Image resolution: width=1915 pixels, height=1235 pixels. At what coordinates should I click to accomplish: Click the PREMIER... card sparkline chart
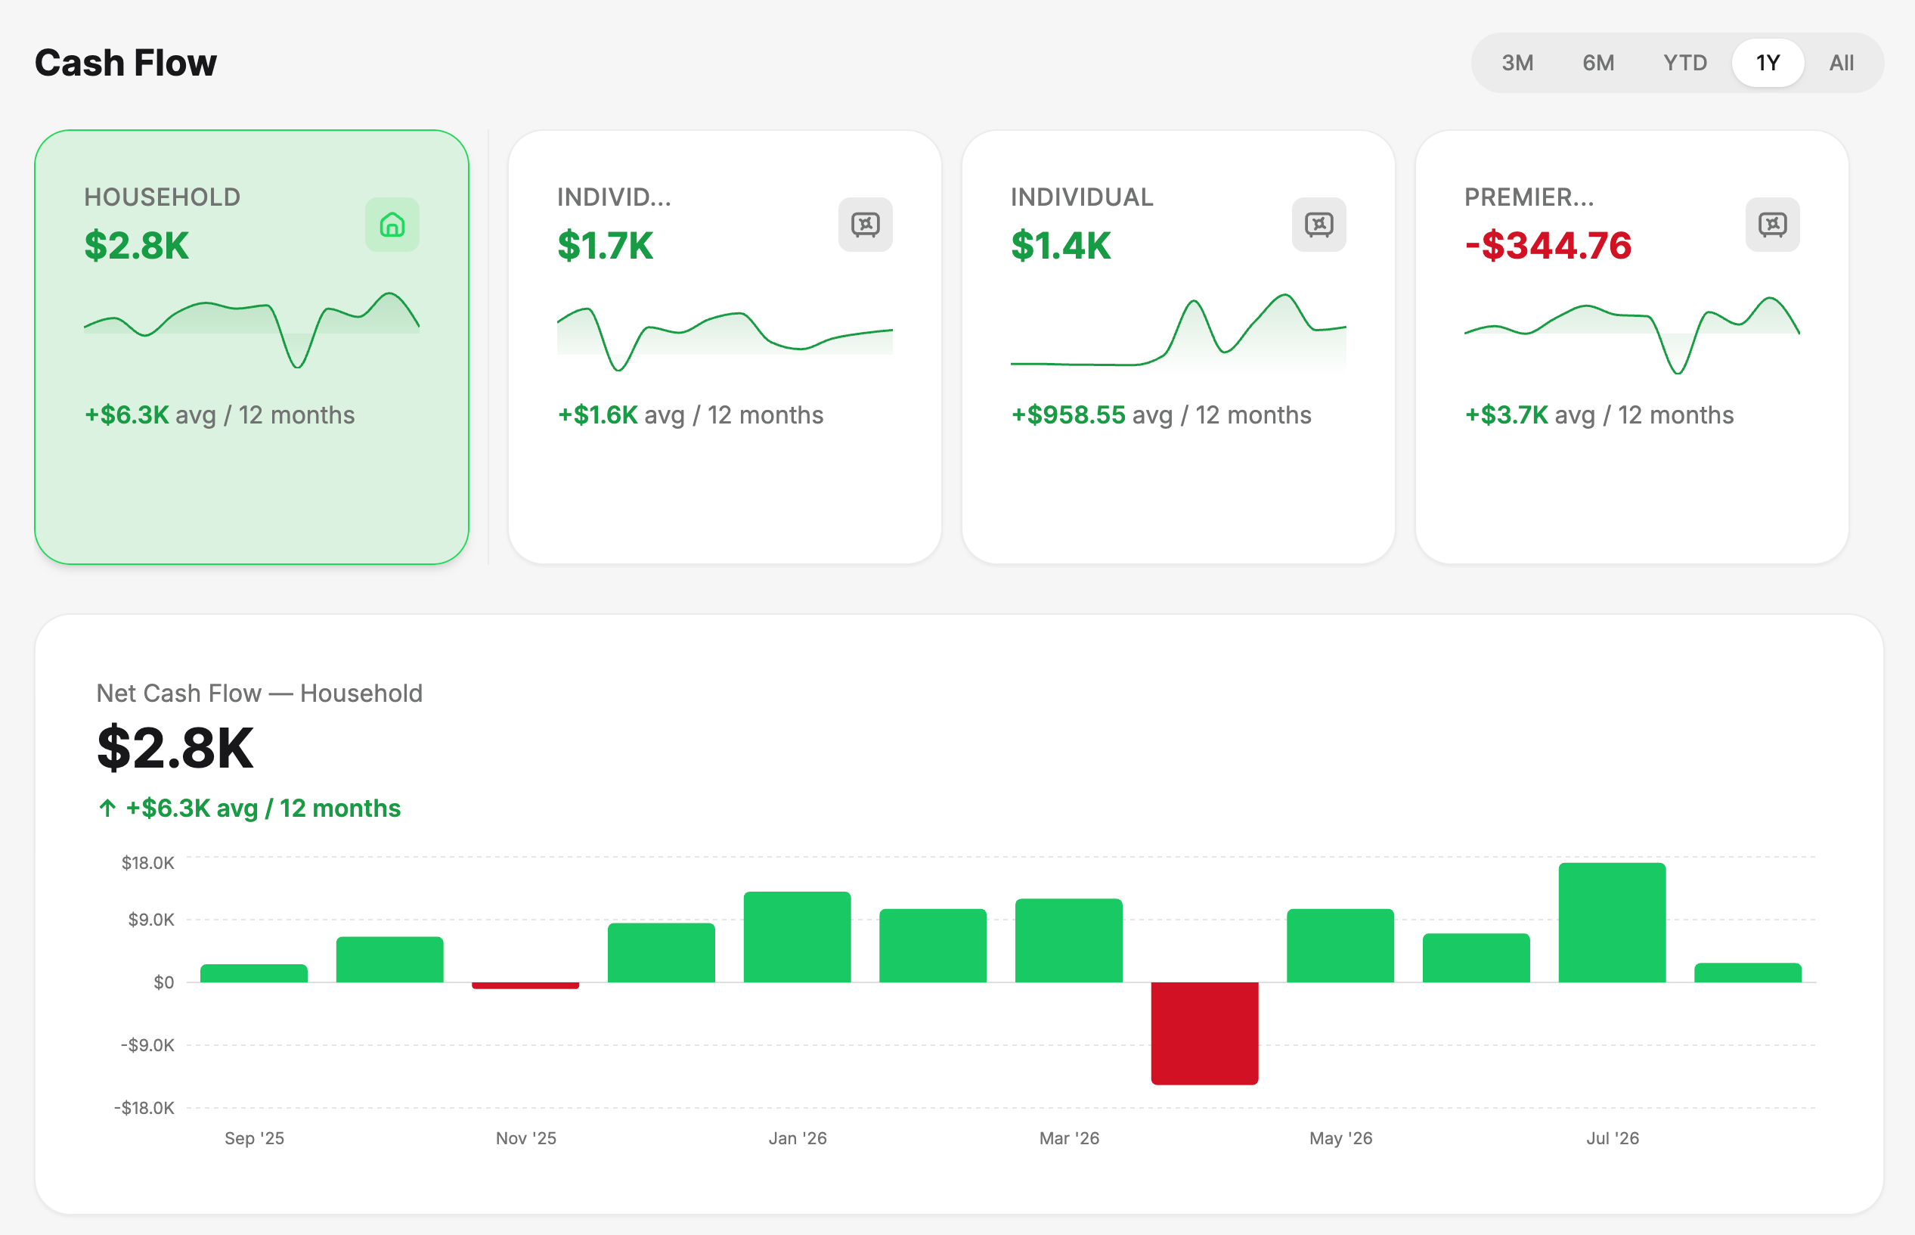(x=1632, y=334)
